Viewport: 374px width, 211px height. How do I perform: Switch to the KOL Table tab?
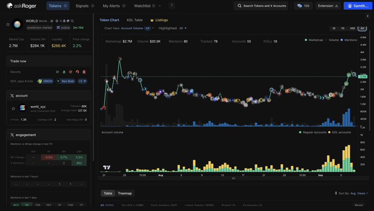pyautogui.click(x=134, y=20)
